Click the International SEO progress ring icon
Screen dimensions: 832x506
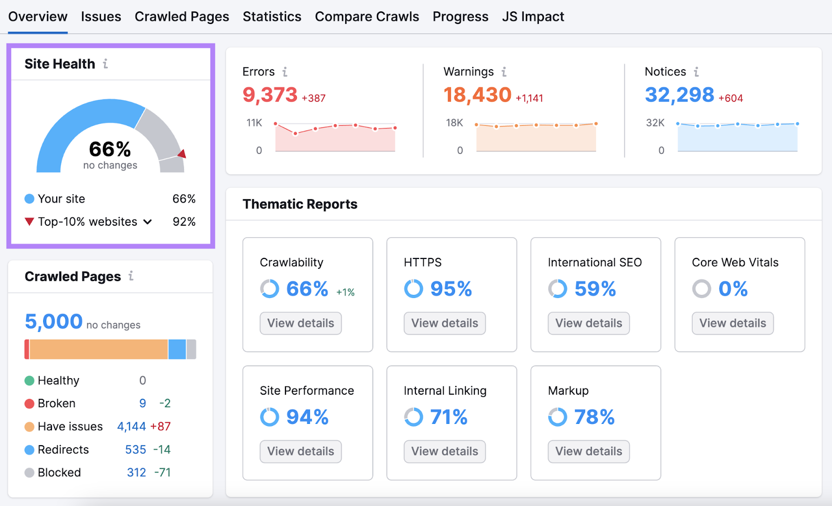[557, 289]
